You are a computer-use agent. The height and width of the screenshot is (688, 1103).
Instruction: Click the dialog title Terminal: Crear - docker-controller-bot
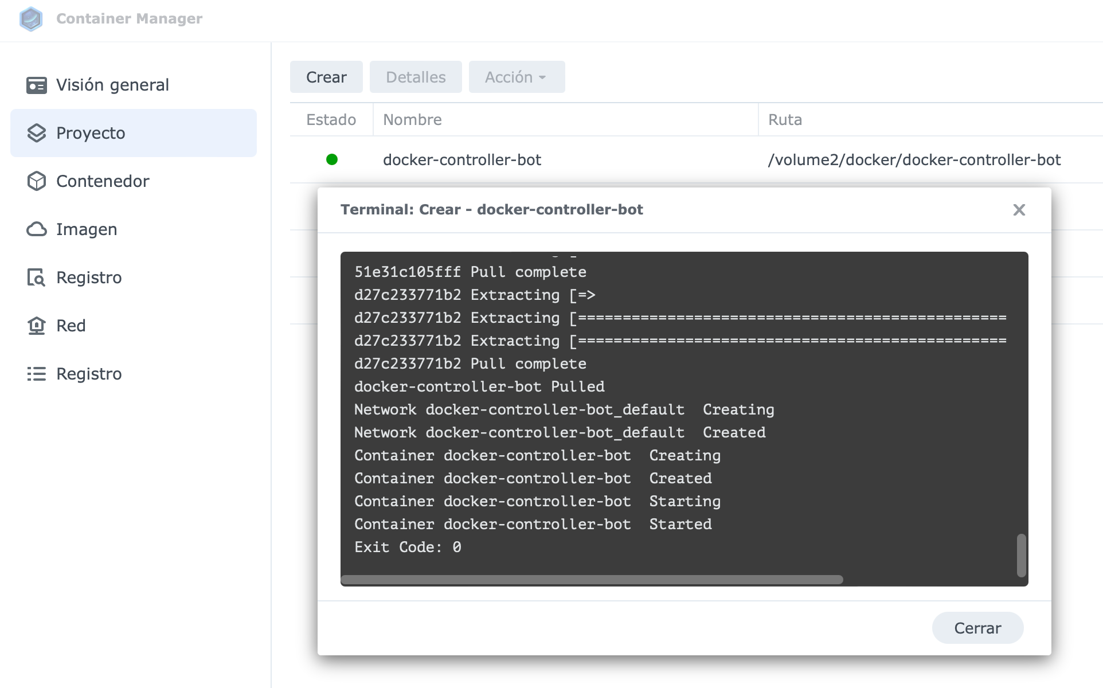492,209
